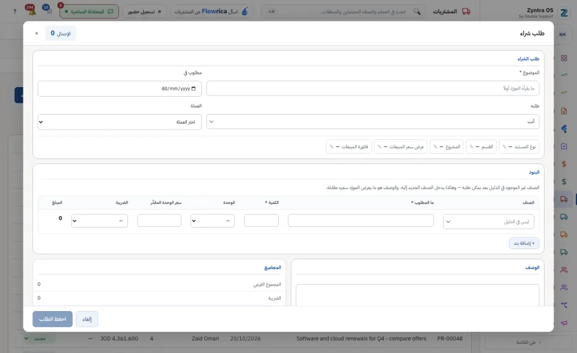Image resolution: width=577 pixels, height=353 pixels.
Task: Open the purple checkbox tasks icon in sidebar
Action: click(x=564, y=146)
